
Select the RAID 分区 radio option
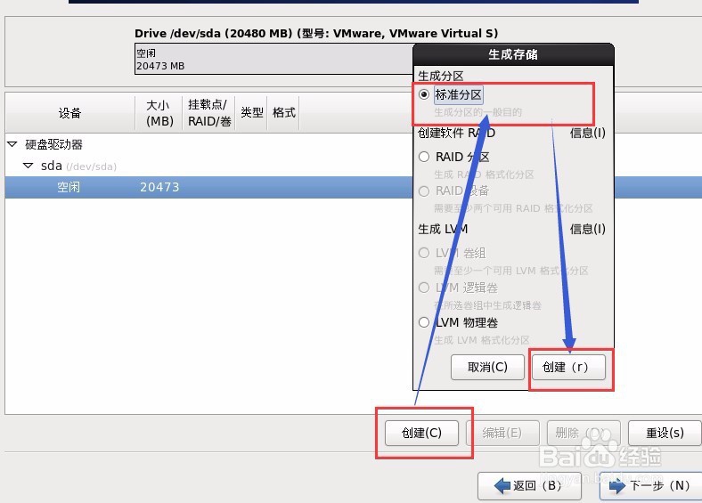(423, 157)
